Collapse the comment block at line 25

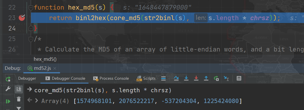(31, 39)
